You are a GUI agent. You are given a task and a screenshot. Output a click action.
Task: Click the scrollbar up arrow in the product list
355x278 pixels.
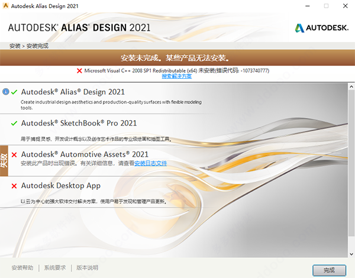pyautogui.click(x=351, y=86)
